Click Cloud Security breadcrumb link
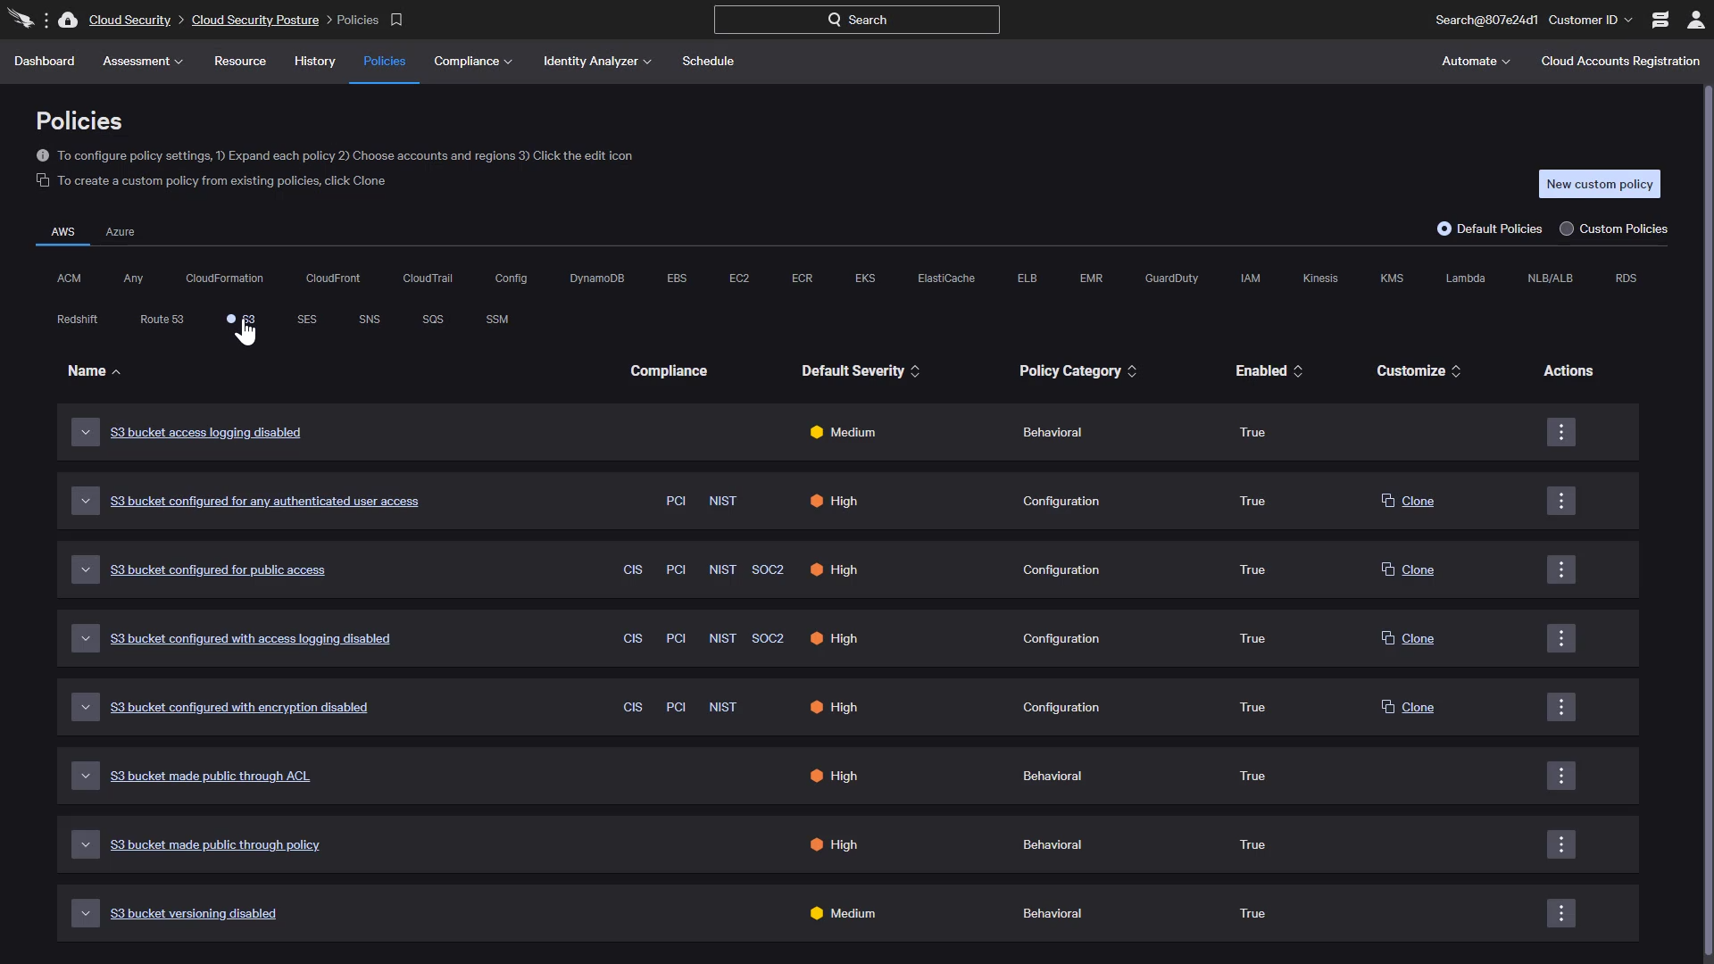1714x964 pixels. [x=129, y=20]
